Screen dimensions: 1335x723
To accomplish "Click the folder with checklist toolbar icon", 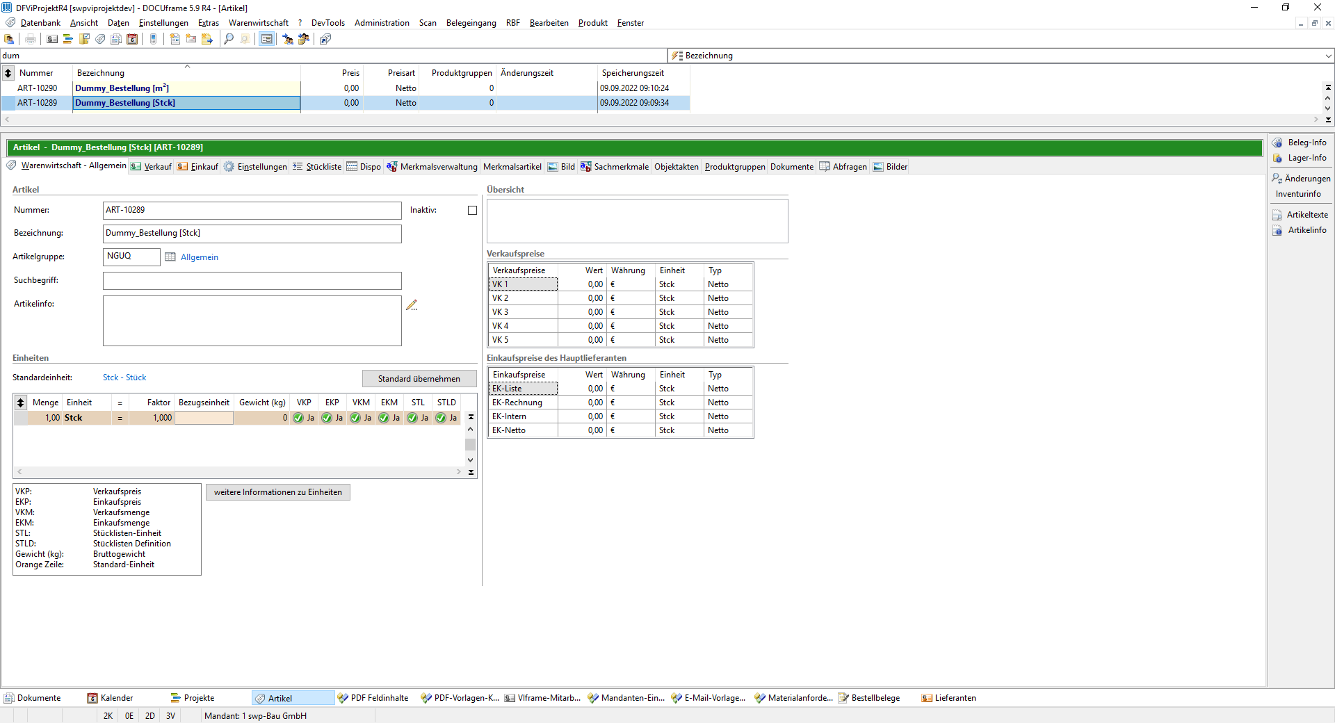I will (x=84, y=39).
